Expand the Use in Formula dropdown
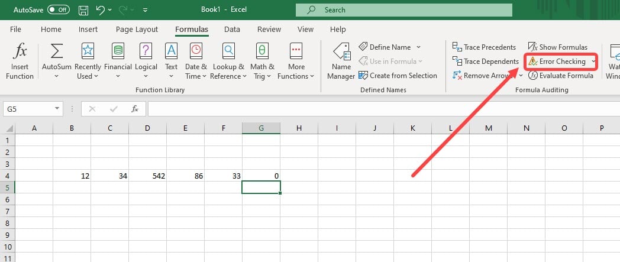Viewport: 620px width, 262px height. click(x=420, y=62)
